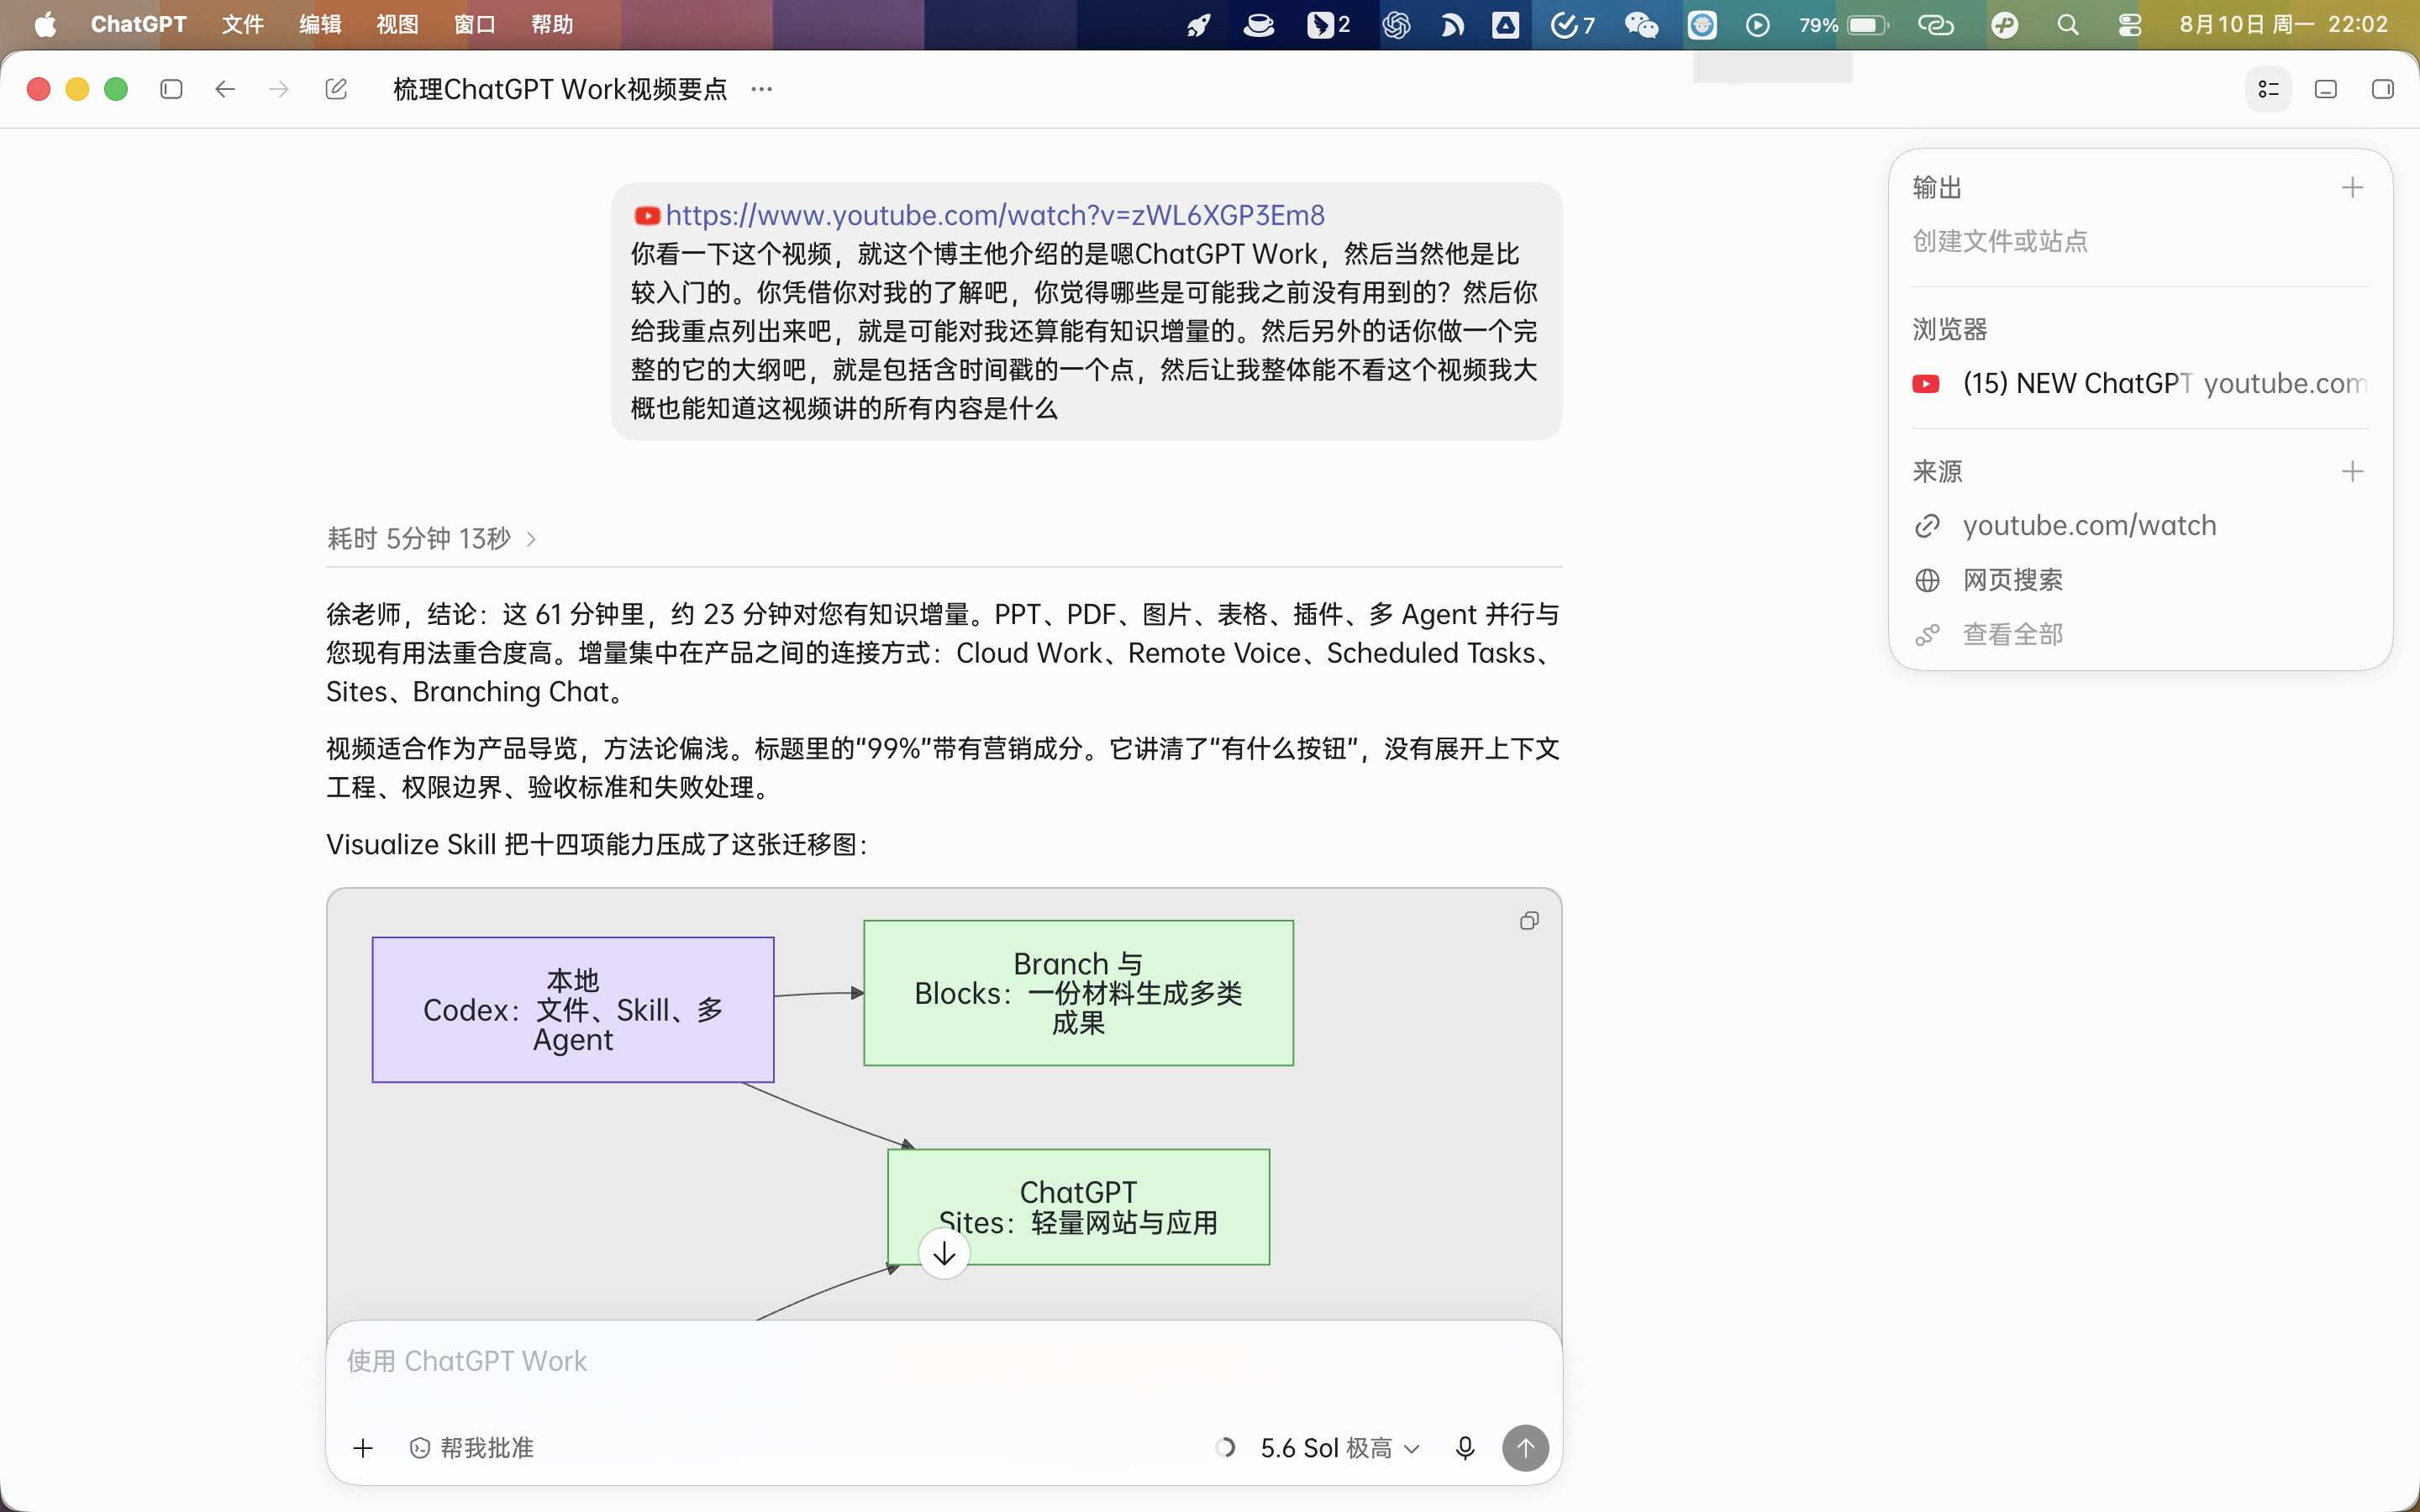
Task: Expand the 耗时 5分钟 13秒 thinking details
Action: 432,538
